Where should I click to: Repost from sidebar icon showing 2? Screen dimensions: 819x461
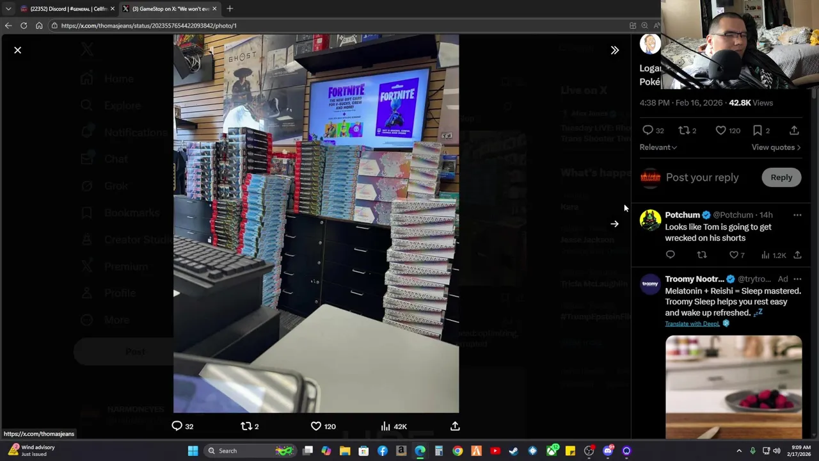pyautogui.click(x=684, y=130)
